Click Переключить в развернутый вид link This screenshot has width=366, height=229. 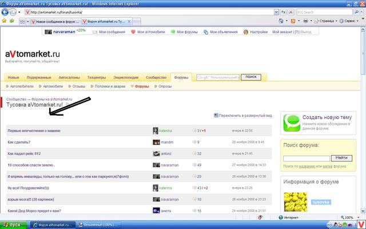[245, 115]
